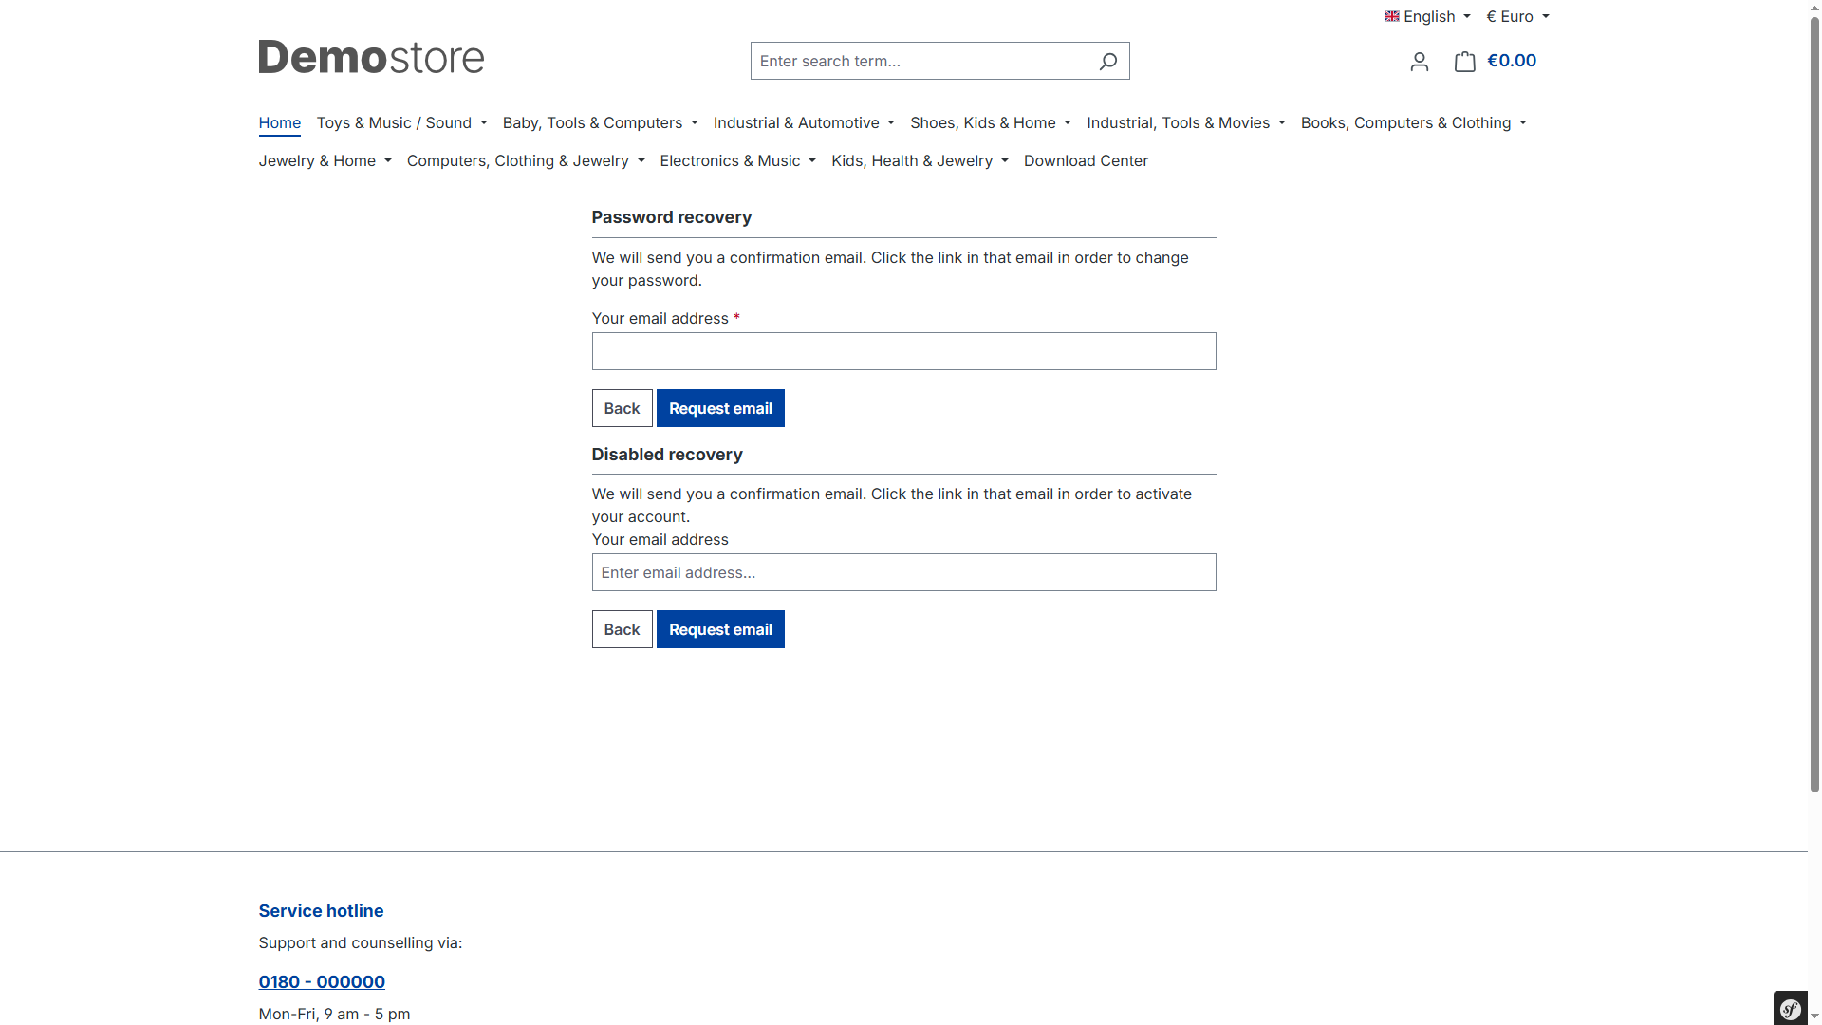The height and width of the screenshot is (1025, 1822).
Task: Expand Baby, Tools & Computers menu
Action: [600, 123]
